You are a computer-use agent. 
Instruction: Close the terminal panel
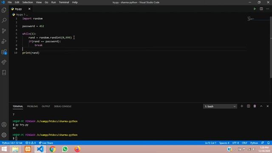(268, 106)
